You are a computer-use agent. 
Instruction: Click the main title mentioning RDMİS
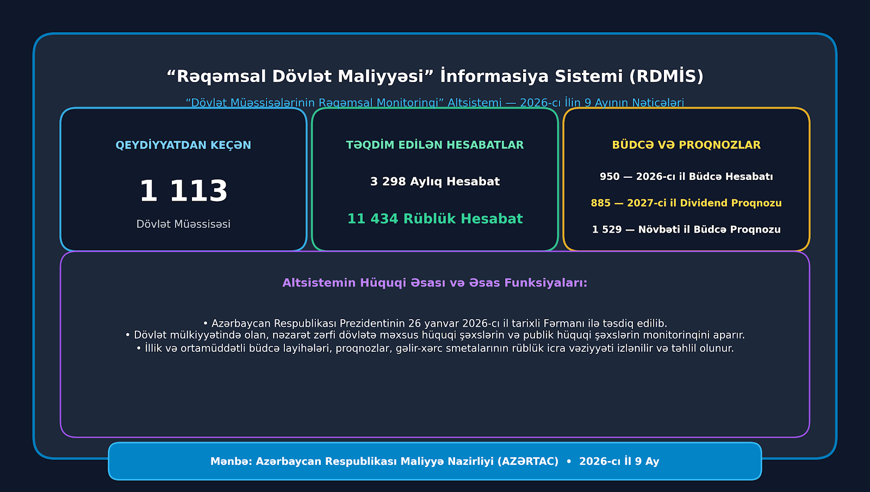point(435,76)
